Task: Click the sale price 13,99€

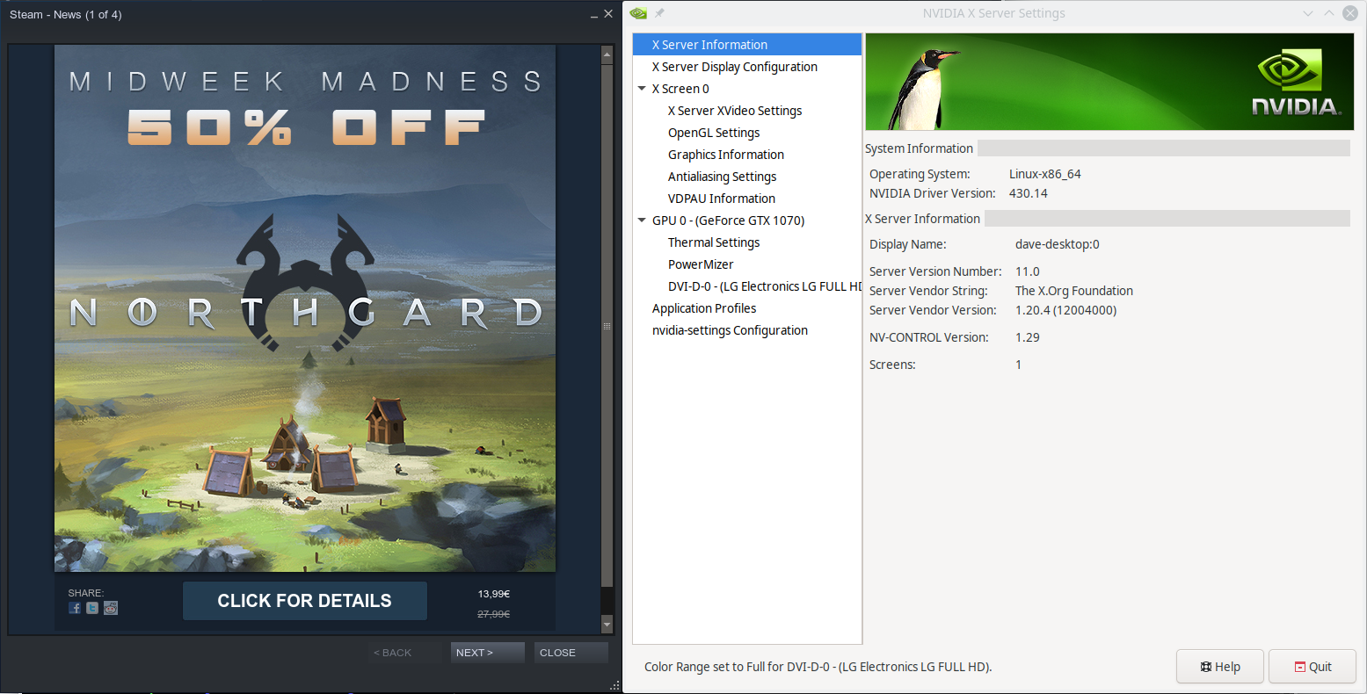Action: (494, 594)
